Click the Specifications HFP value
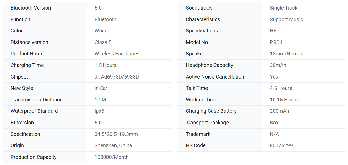348x165 pixels. tap(275, 31)
